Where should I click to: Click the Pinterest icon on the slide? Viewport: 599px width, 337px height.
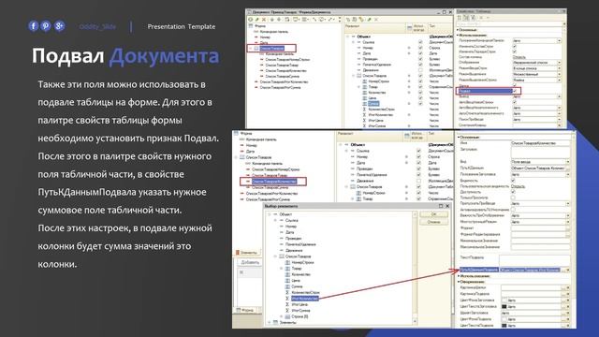pos(46,26)
